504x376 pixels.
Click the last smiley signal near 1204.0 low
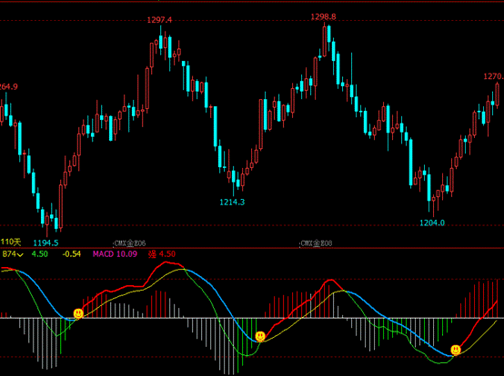coord(456,350)
